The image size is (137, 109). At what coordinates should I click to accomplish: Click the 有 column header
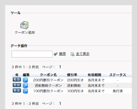point(17,75)
